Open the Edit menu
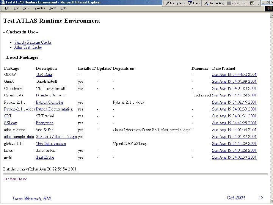Viewport: 273px width, 205px height. click(x=16, y=8)
